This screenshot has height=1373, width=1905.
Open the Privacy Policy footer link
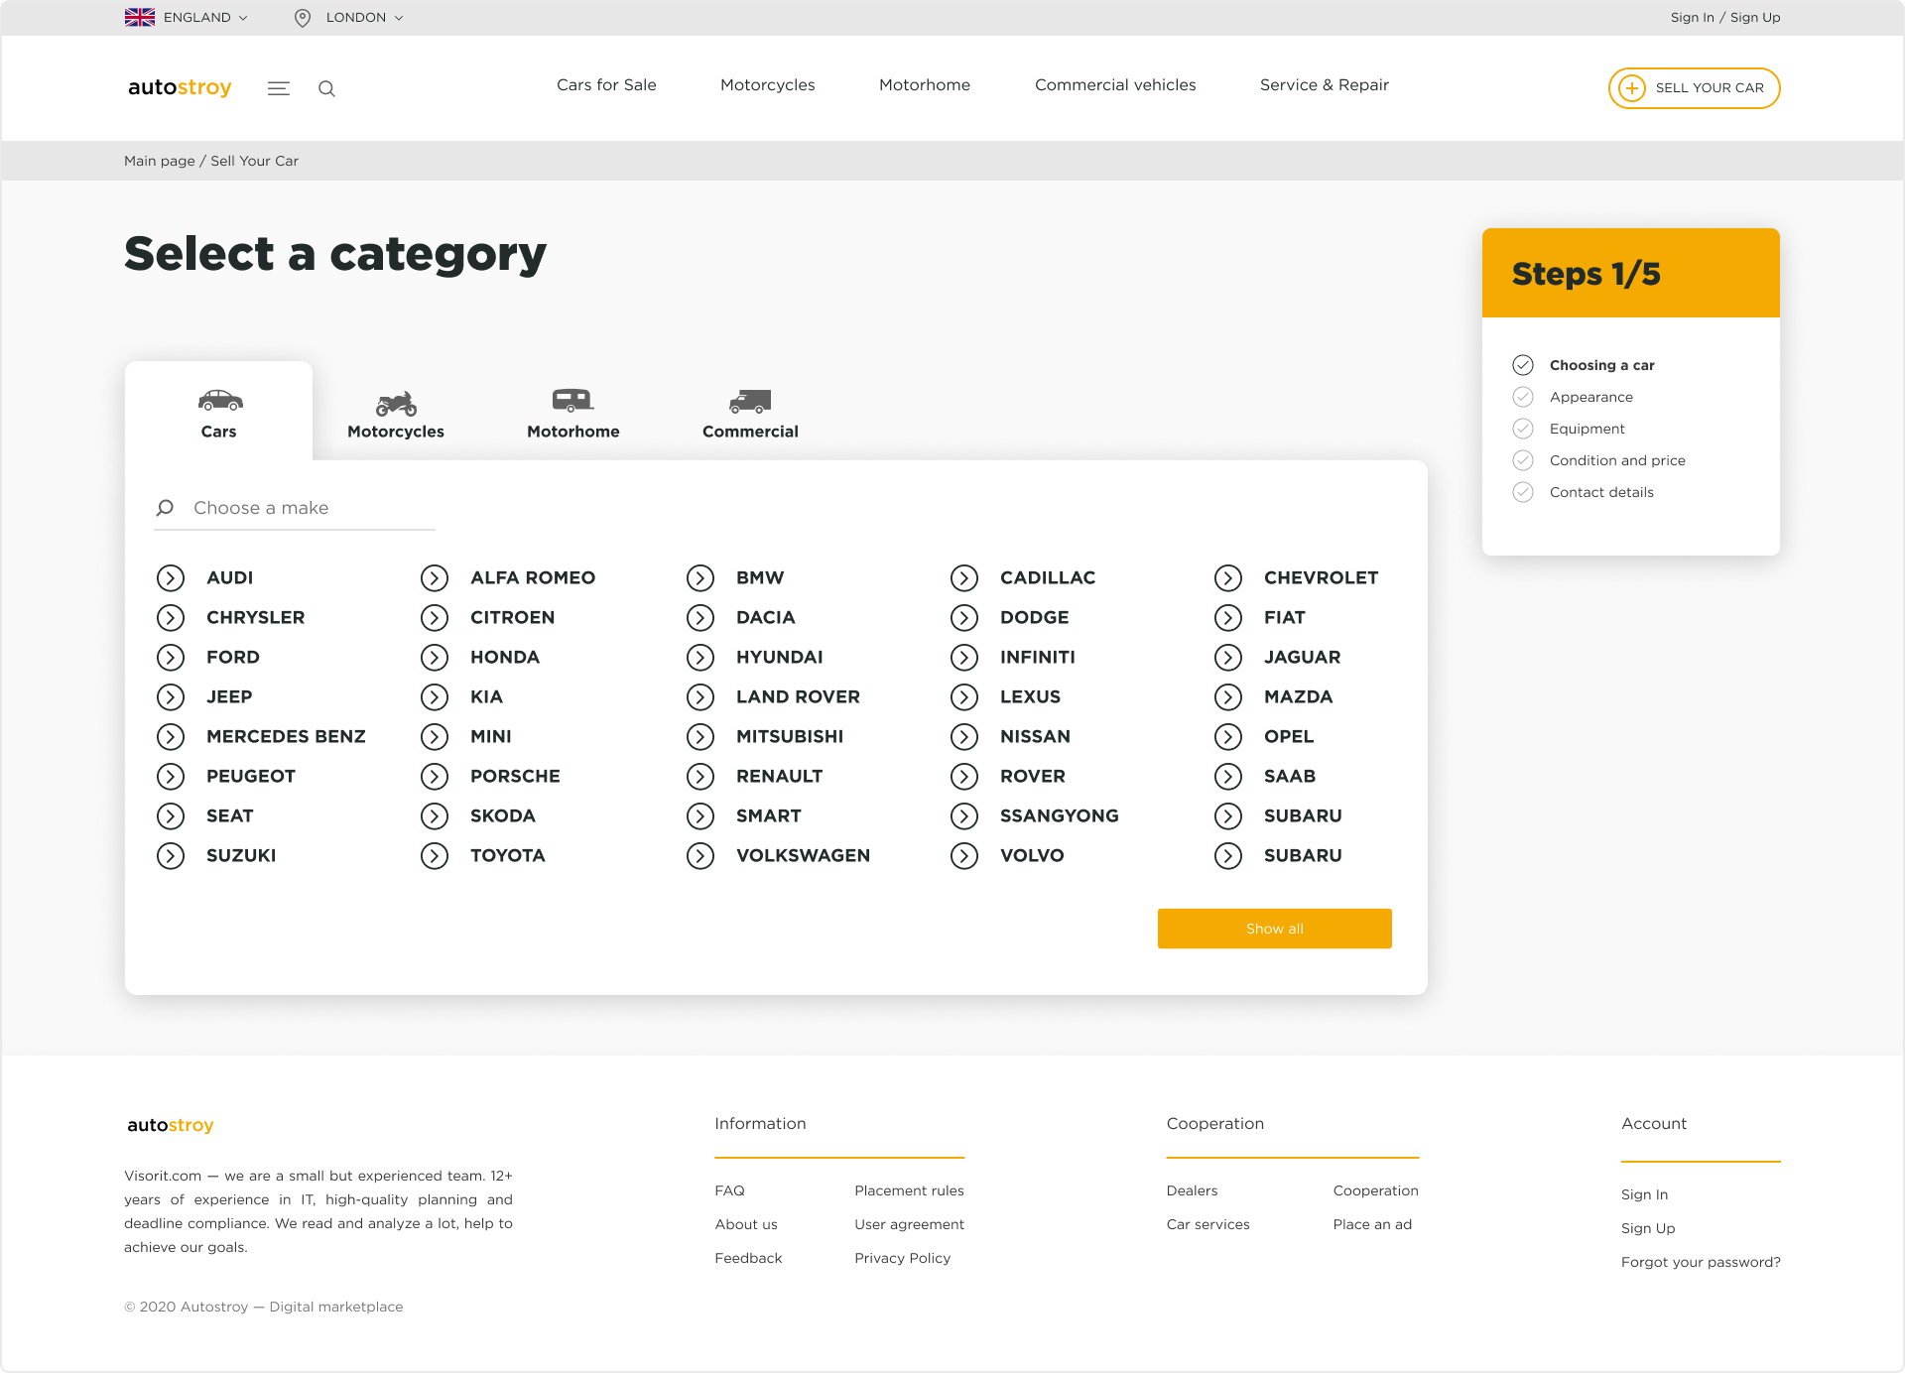click(x=903, y=1258)
